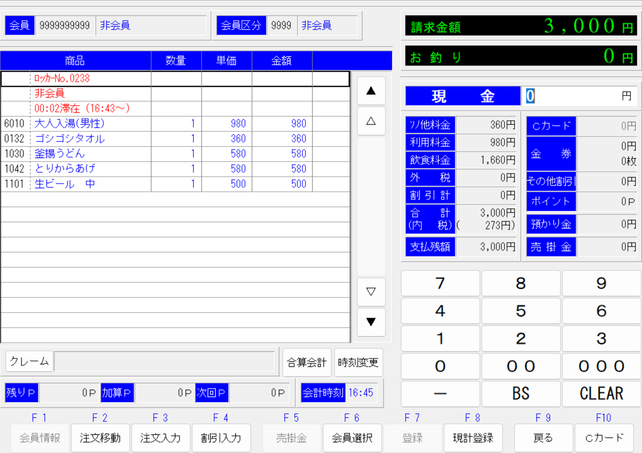The height and width of the screenshot is (453, 642).
Task: Tap keypad digit 7
Action: 440,283
